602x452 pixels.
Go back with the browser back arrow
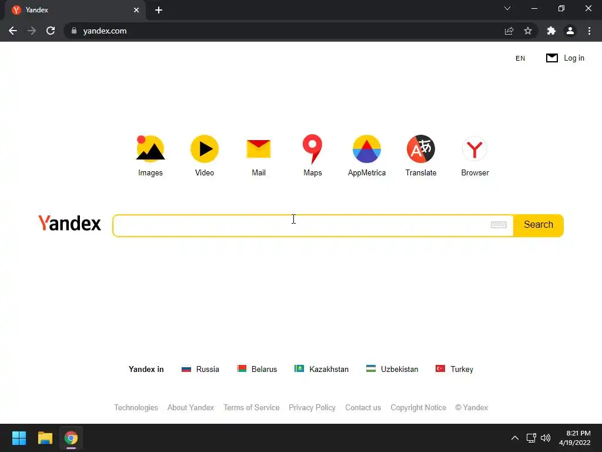(13, 31)
